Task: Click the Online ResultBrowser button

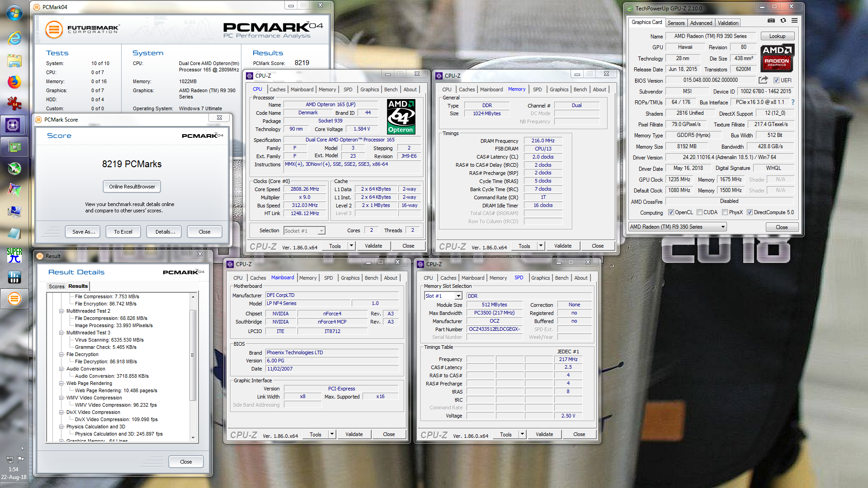Action: 132,187
